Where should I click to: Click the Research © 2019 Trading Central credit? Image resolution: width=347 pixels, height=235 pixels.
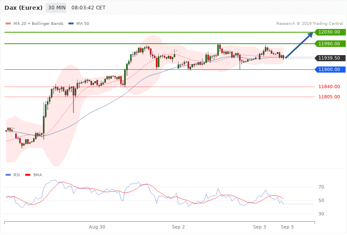tap(309, 23)
